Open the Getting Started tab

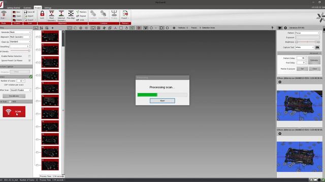(14, 8)
